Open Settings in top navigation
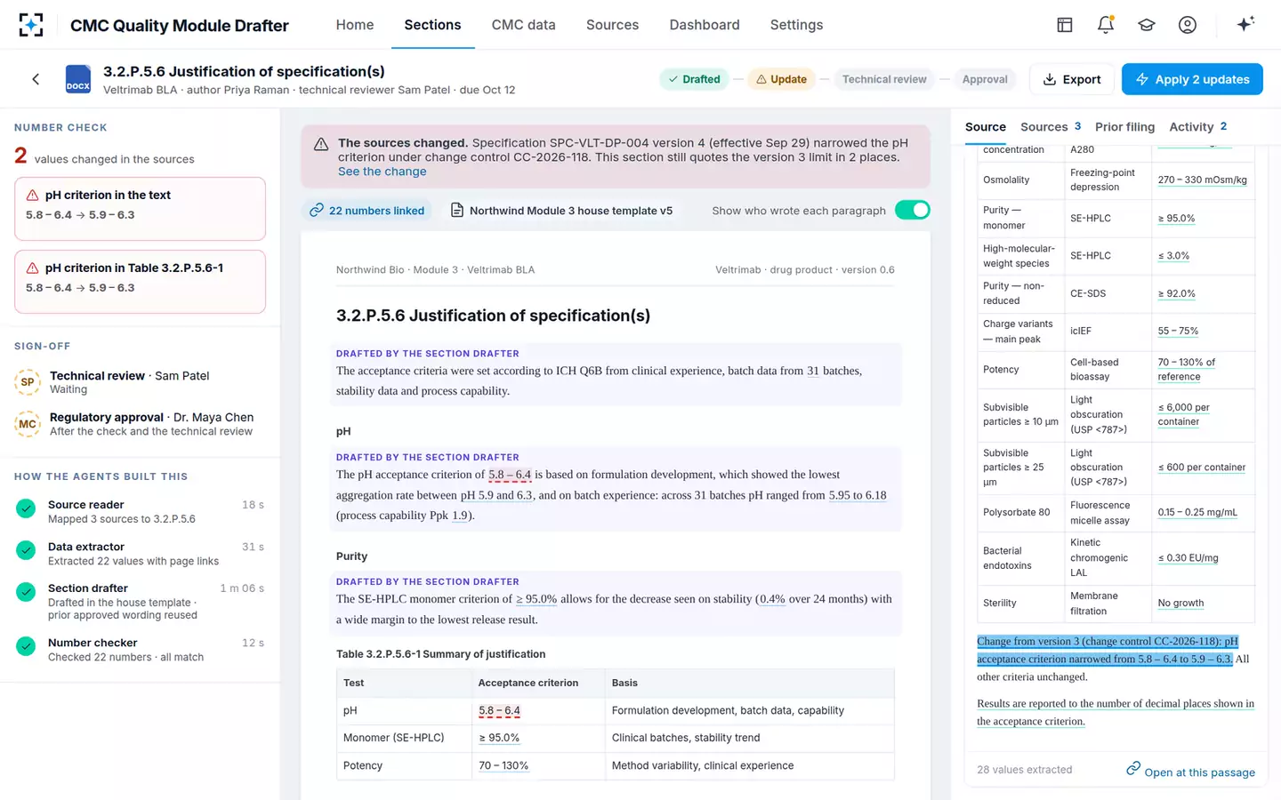The width and height of the screenshot is (1281, 800). (x=796, y=25)
